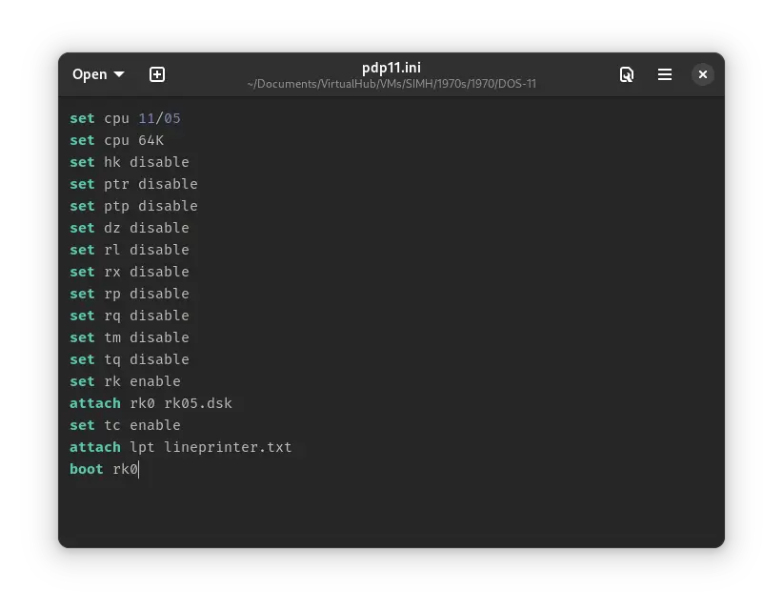The width and height of the screenshot is (783, 612).
Task: Close the pdp11.ini editor window
Action: pos(702,73)
